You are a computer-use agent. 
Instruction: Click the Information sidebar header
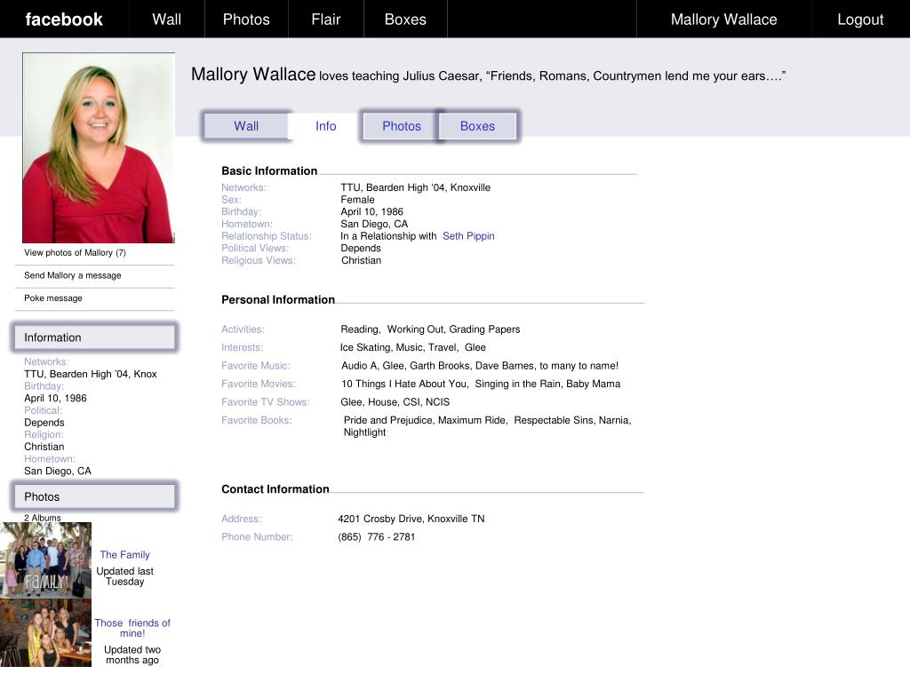[x=94, y=337]
